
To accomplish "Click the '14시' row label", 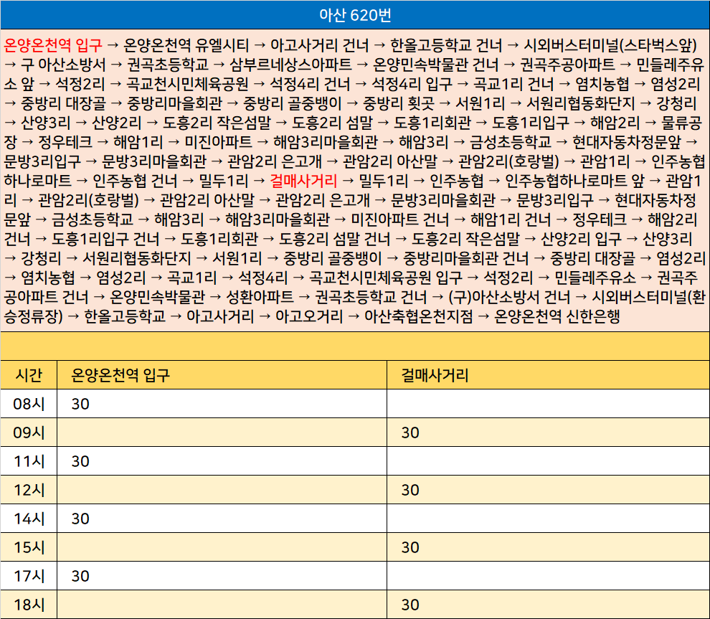I will [29, 519].
